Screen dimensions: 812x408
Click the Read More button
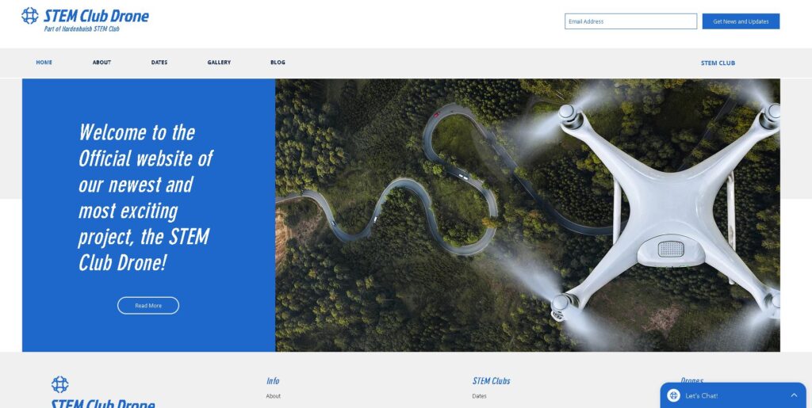148,306
